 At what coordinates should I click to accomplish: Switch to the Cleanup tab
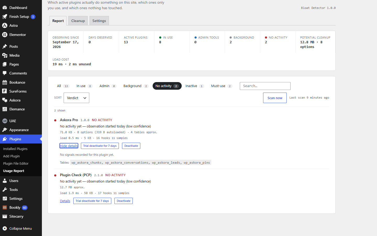(78, 21)
